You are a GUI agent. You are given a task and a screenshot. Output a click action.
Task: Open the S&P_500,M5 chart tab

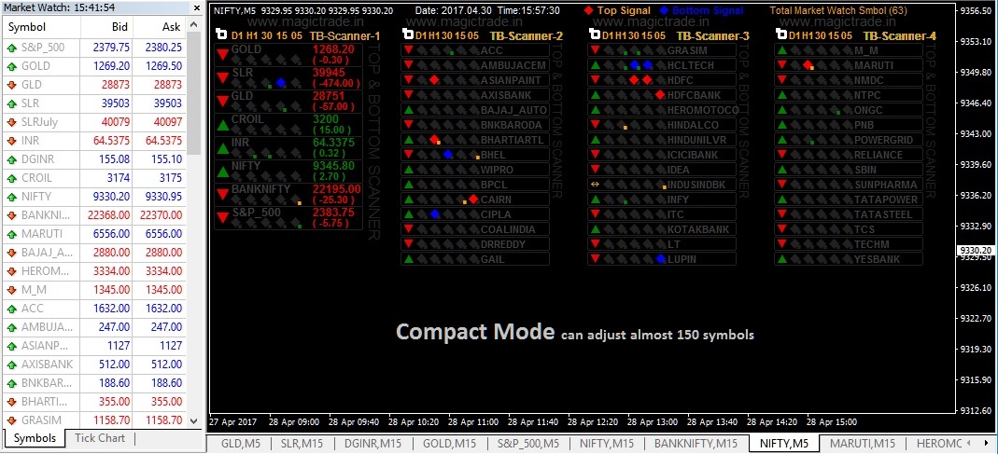point(528,443)
